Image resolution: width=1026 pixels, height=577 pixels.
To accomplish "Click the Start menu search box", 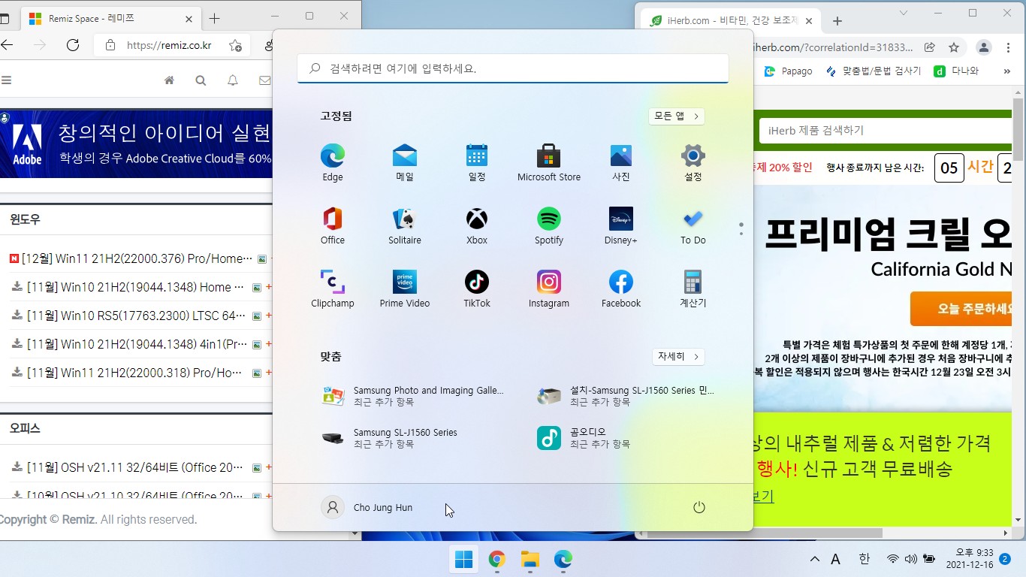I will click(x=513, y=68).
